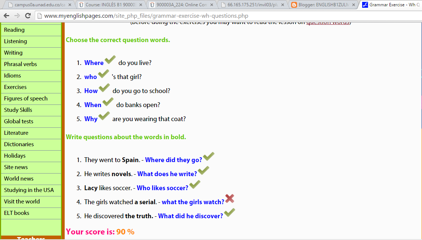
Task: Click the green check beside How
Action: pyautogui.click(x=104, y=88)
